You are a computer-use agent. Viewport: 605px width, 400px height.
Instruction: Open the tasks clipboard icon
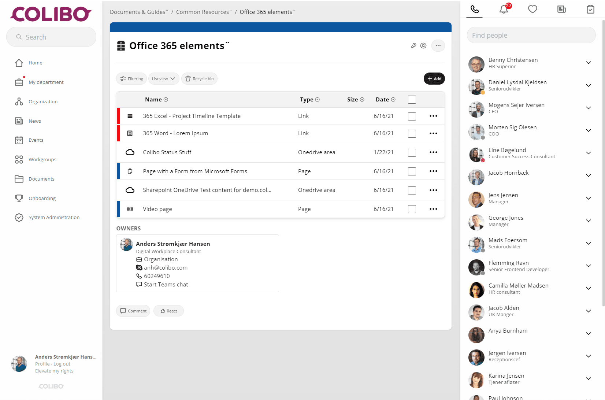(590, 9)
